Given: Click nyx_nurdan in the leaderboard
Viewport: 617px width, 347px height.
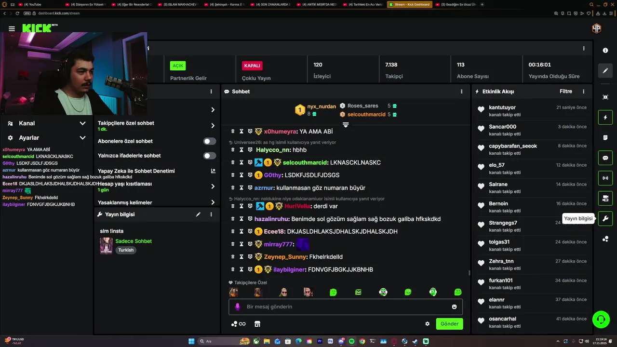Looking at the screenshot, I should pyautogui.click(x=322, y=107).
